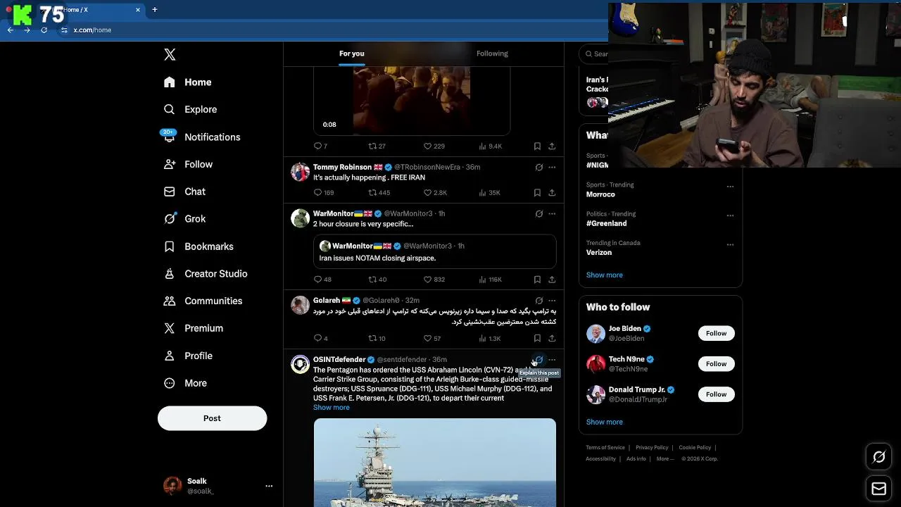Viewport: 901px width, 507px height.
Task: Open the Grok floating button
Action: coord(878,457)
